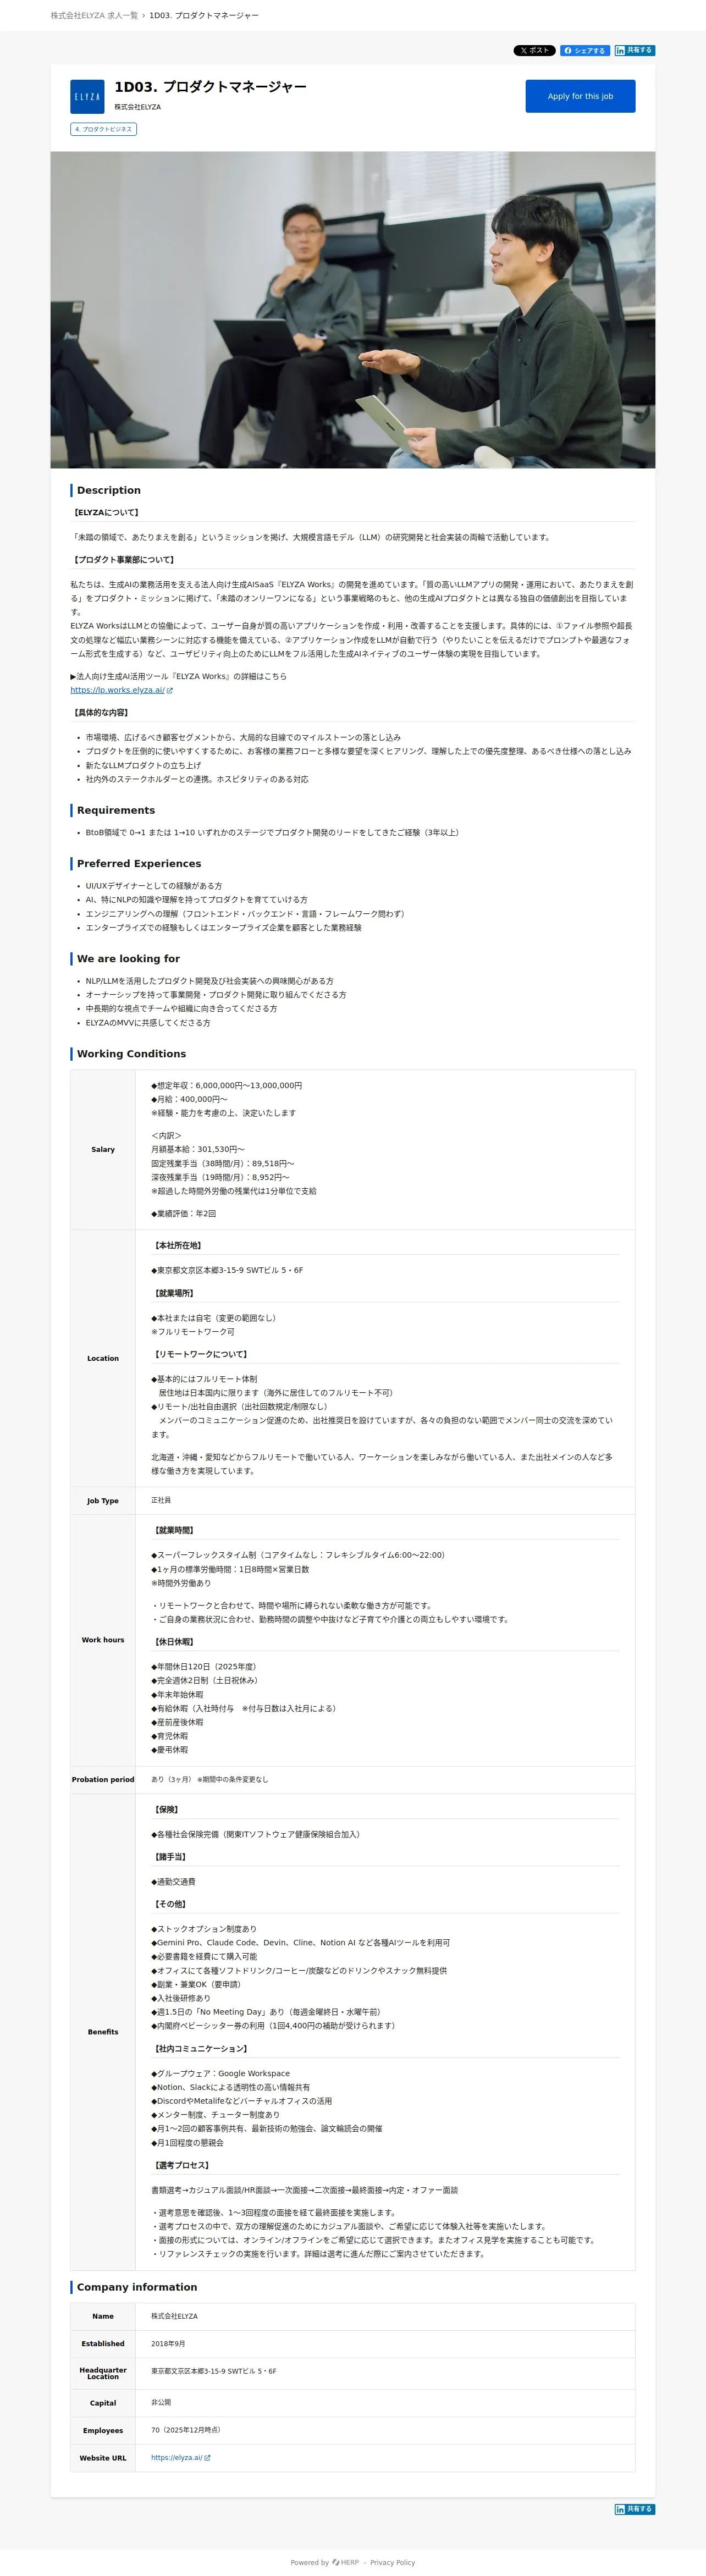This screenshot has width=706, height=2576.
Task: Click the Employees value 70 (2025年12月時点)
Action: (186, 2430)
